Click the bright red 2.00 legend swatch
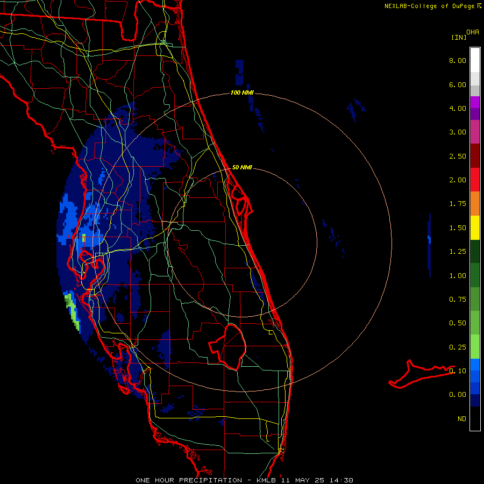Viewport: 484px width, 484px height. tap(475, 180)
